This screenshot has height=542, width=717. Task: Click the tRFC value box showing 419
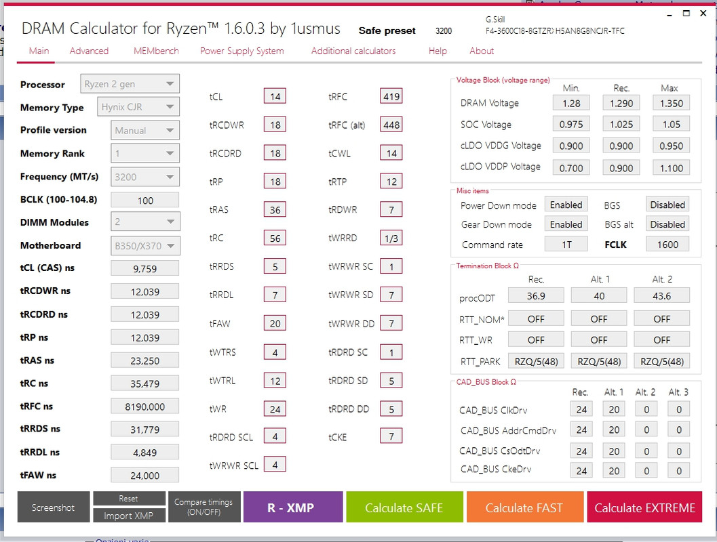(391, 96)
